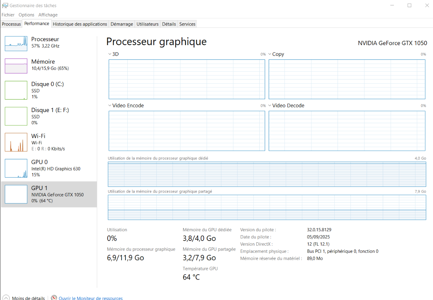Click the Ouvrir le Moniteur de ressources link

coord(90,298)
